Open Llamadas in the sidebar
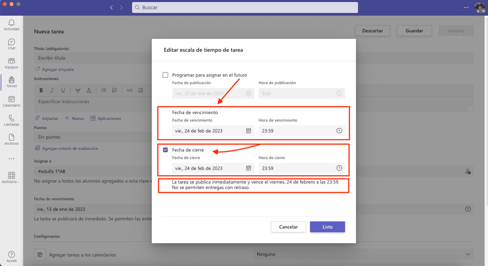This screenshot has width=488, height=266. pos(12,121)
